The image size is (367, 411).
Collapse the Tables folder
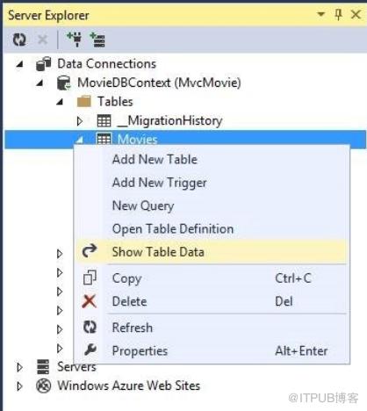pyautogui.click(x=60, y=102)
